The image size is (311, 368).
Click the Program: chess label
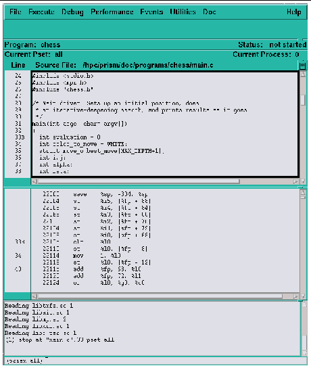(x=32, y=45)
